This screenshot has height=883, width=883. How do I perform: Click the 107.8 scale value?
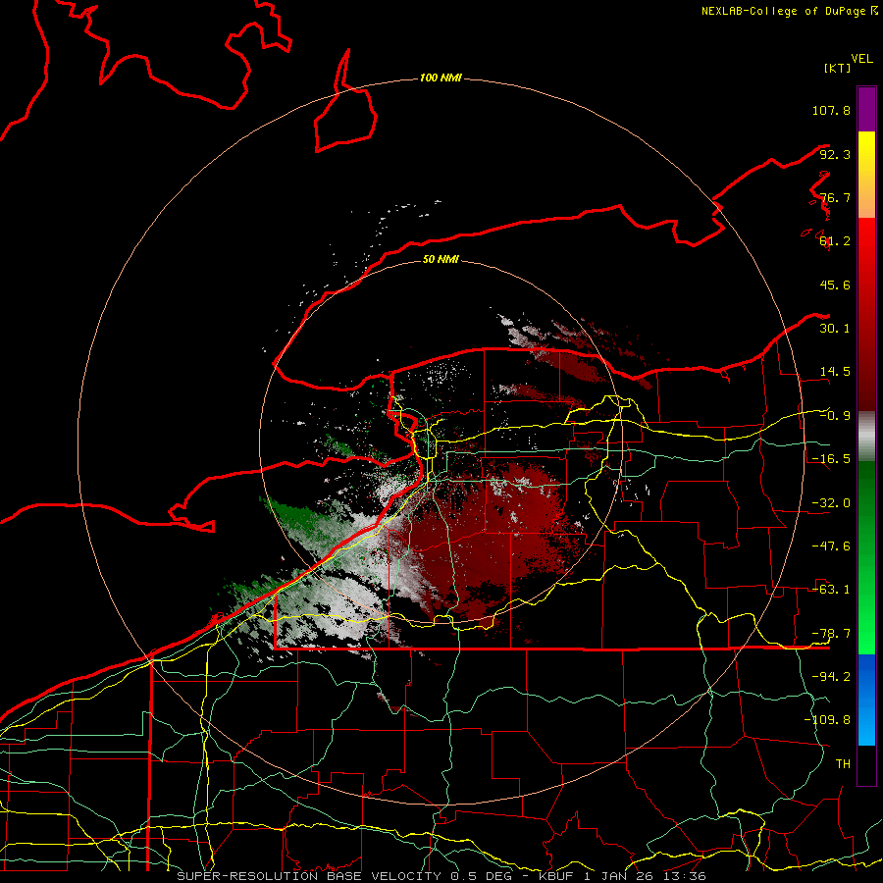pos(831,110)
